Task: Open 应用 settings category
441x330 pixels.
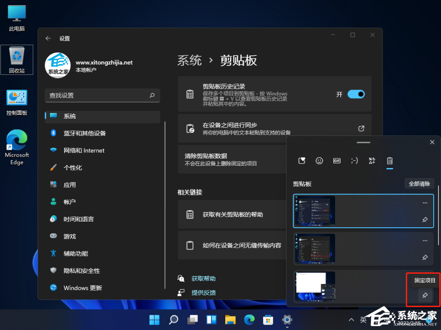Action: click(x=102, y=184)
